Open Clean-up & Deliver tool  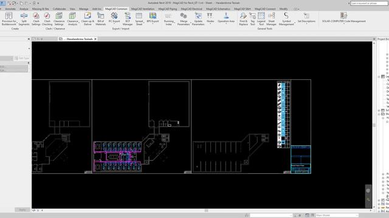point(88,19)
